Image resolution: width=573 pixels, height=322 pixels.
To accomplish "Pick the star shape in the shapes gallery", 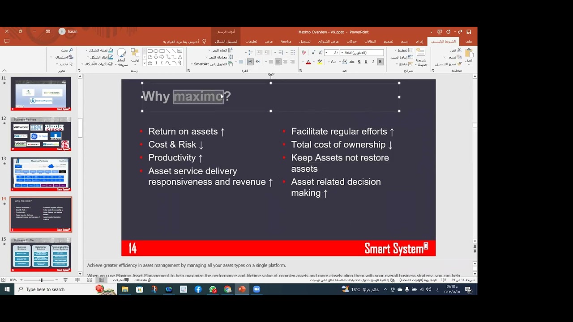I will click(150, 63).
